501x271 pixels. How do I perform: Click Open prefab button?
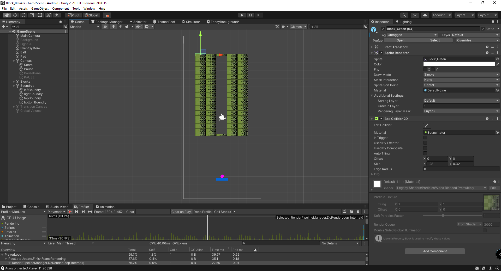[400, 40]
